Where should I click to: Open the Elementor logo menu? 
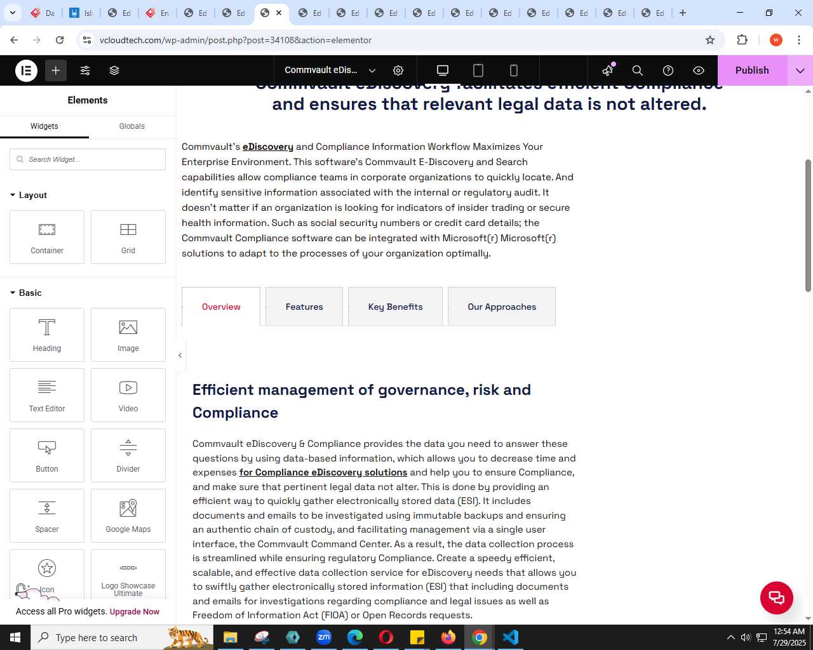tap(27, 70)
